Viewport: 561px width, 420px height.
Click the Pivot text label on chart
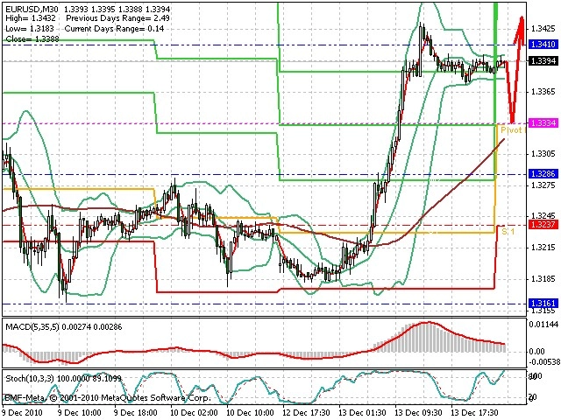pyautogui.click(x=512, y=130)
